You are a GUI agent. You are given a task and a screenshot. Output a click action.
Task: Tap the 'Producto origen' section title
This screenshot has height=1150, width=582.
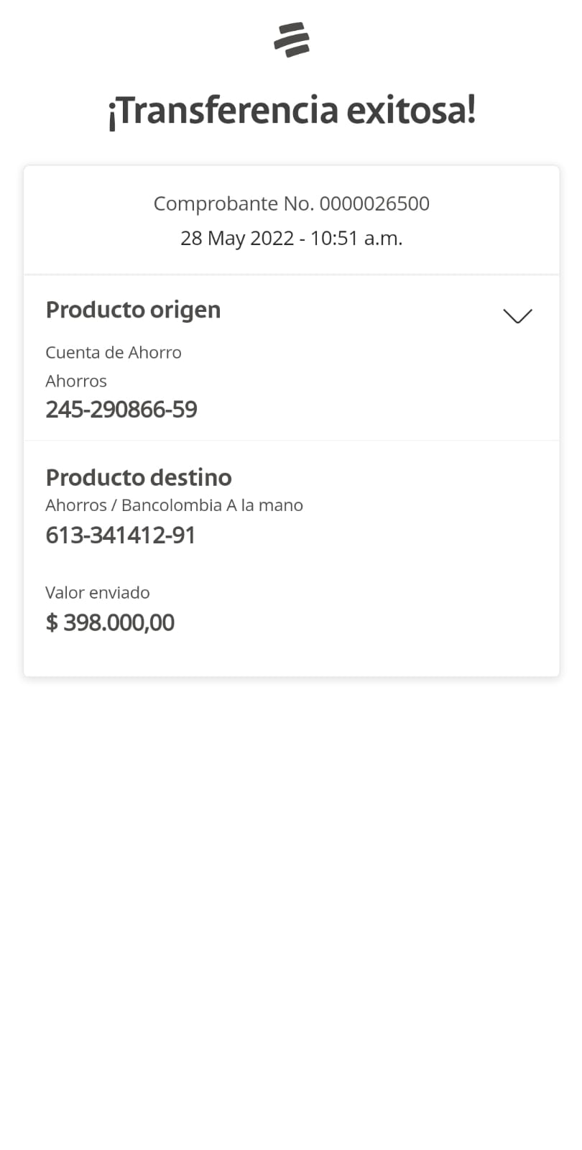pos(133,310)
